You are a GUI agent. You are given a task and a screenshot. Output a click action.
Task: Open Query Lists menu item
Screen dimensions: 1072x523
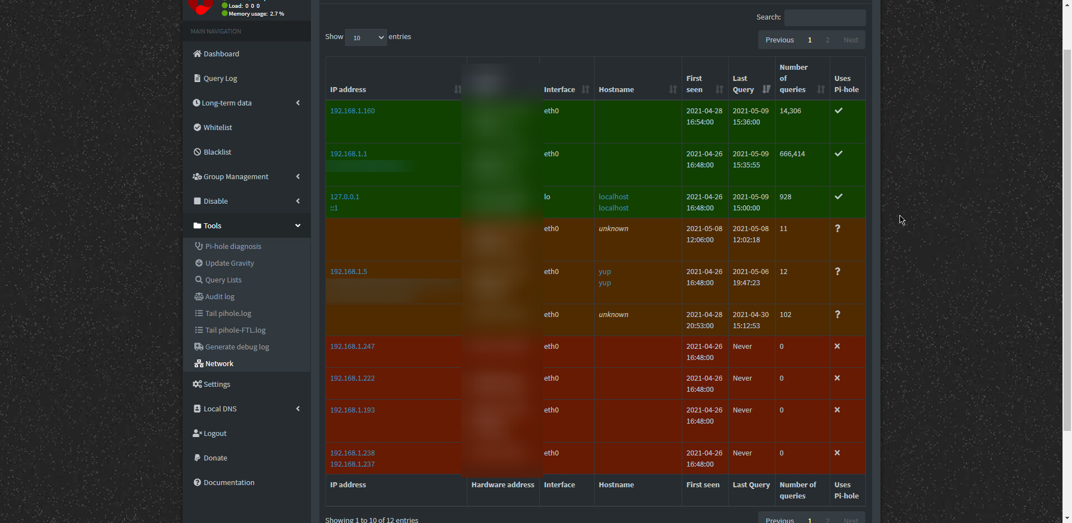point(247,280)
